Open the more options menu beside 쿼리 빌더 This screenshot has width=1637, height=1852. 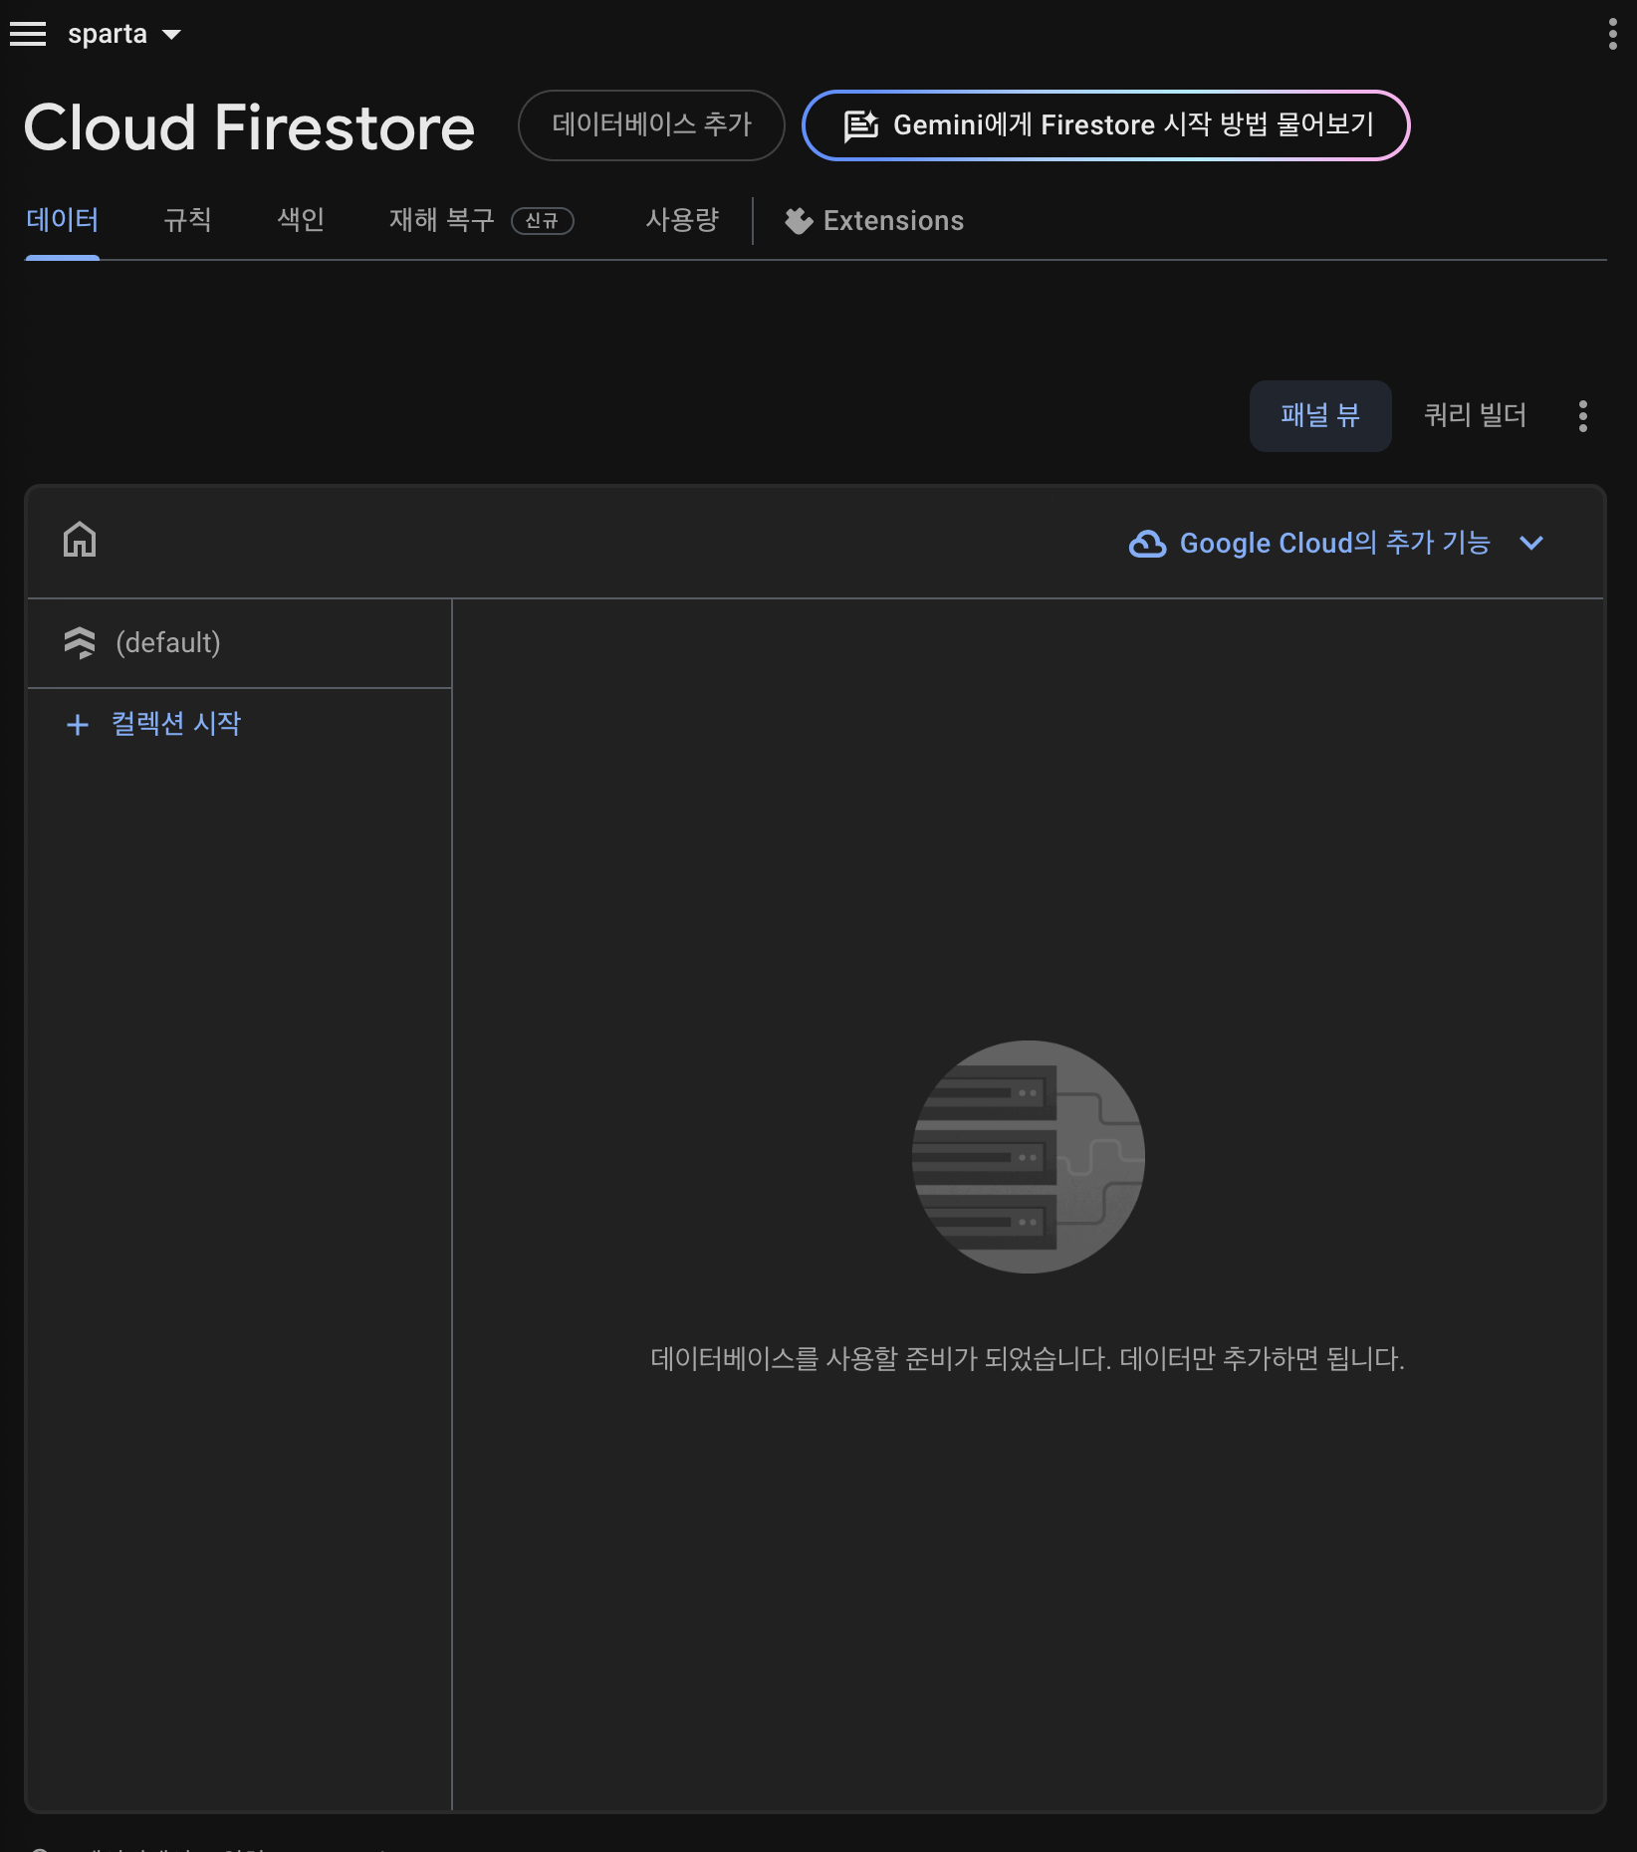(1583, 416)
